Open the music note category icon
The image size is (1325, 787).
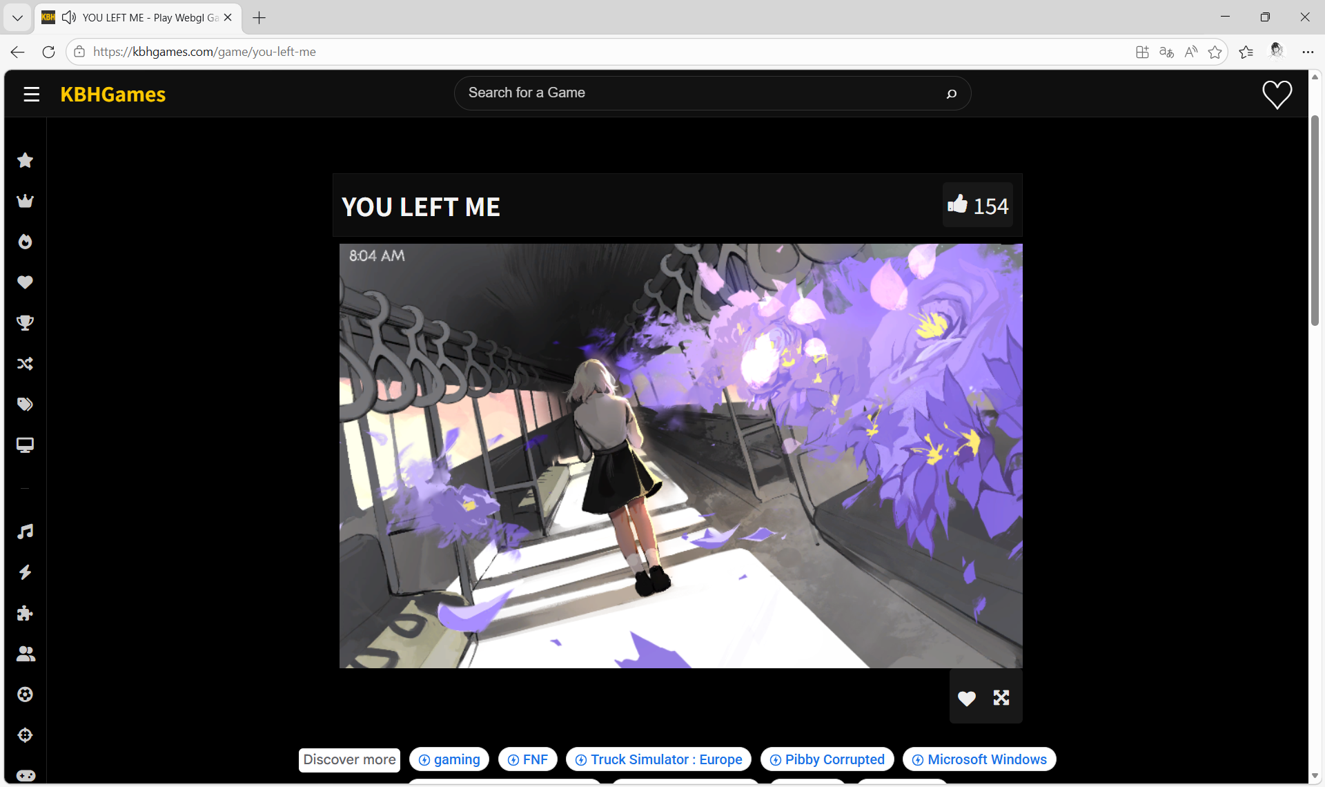26,532
